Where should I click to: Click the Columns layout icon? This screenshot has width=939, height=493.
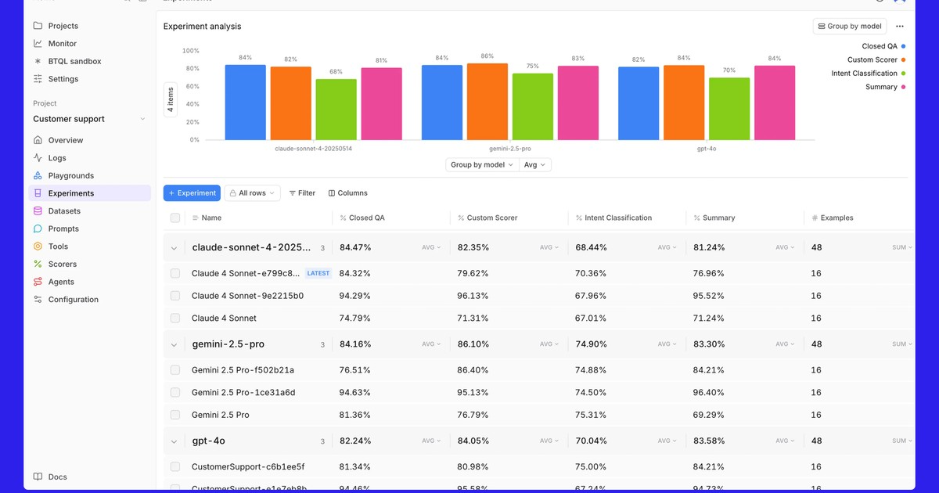[332, 193]
